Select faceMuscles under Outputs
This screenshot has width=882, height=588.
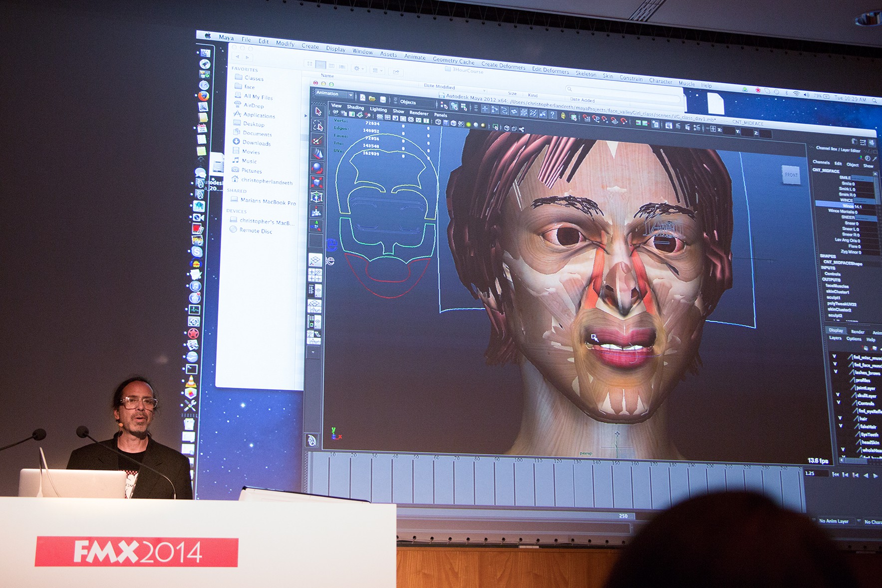(x=837, y=286)
